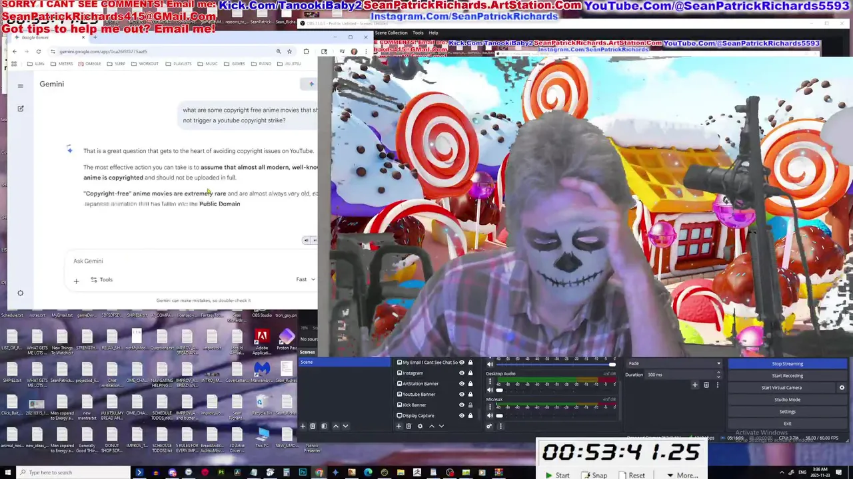The height and width of the screenshot is (479, 853).
Task: Enable Studio Mode
Action: point(788,400)
